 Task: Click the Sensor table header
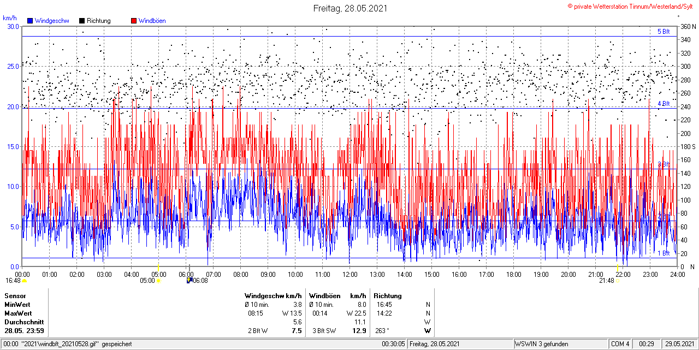click(15, 296)
